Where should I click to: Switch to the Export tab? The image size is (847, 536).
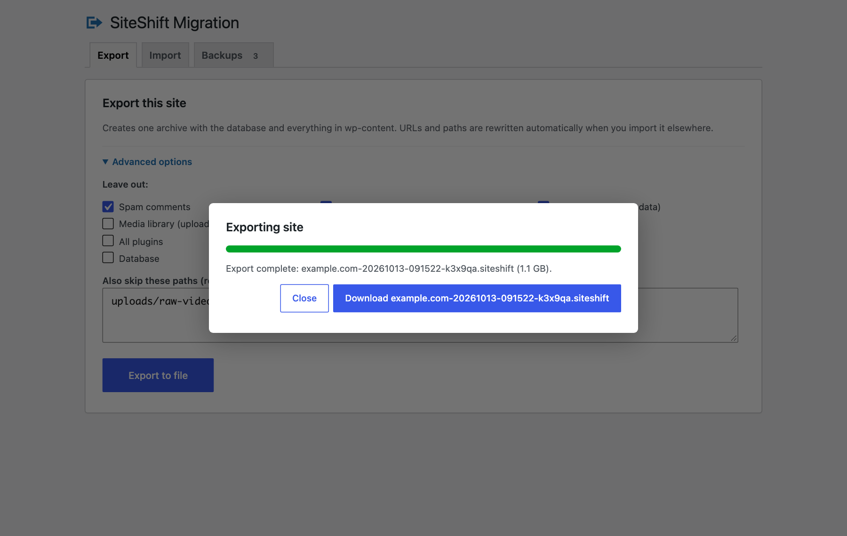(113, 55)
